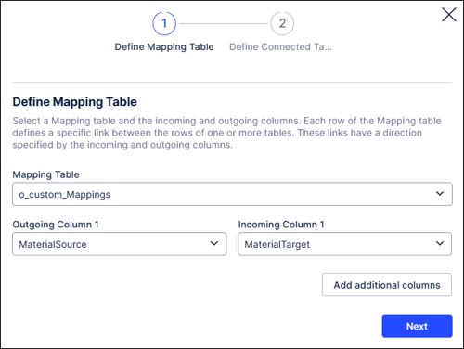Screen dimensions: 464x349
Task: Open the Mapping Table dropdown
Action: click(232, 194)
